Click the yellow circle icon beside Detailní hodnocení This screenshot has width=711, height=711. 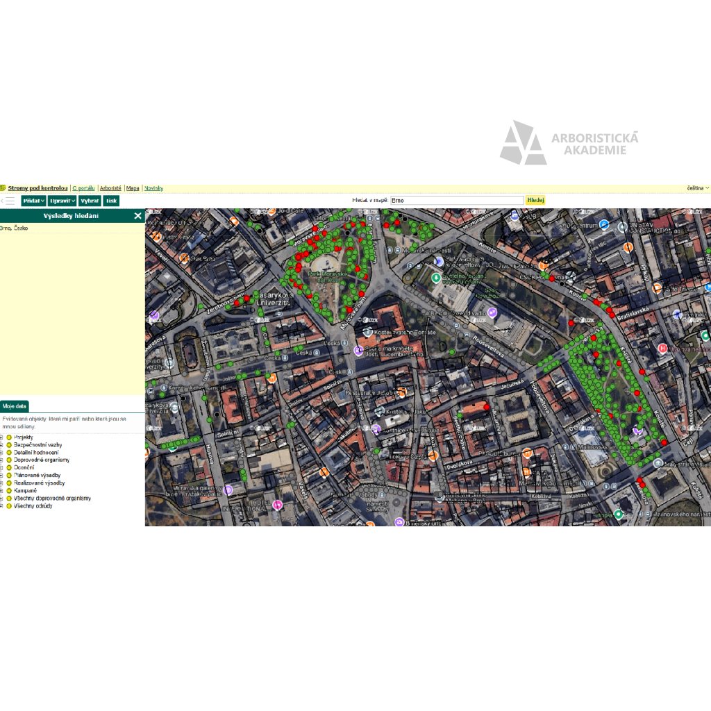tap(8, 453)
